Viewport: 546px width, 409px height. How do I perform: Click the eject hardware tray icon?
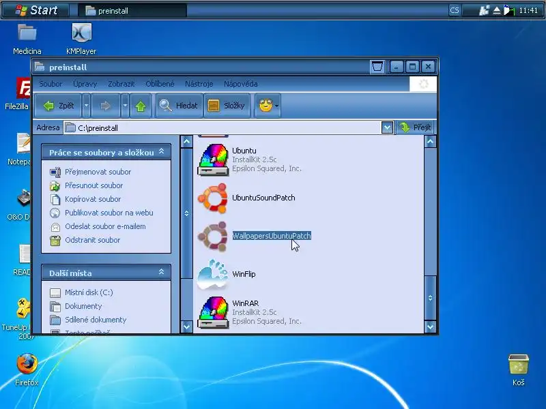497,10
